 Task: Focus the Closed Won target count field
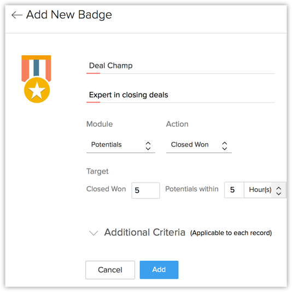tap(145, 190)
